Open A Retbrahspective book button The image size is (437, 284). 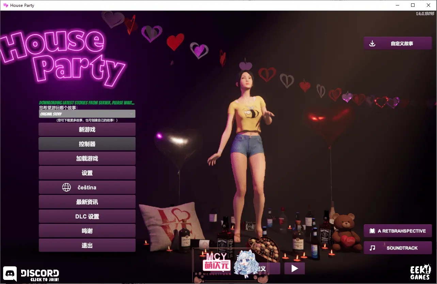point(398,231)
